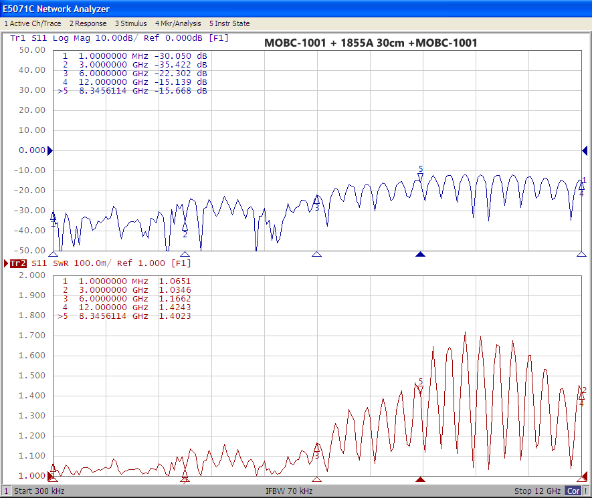This screenshot has width=592, height=498.
Task: Click the IFBW 70 kHz status entry
Action: coord(289,491)
